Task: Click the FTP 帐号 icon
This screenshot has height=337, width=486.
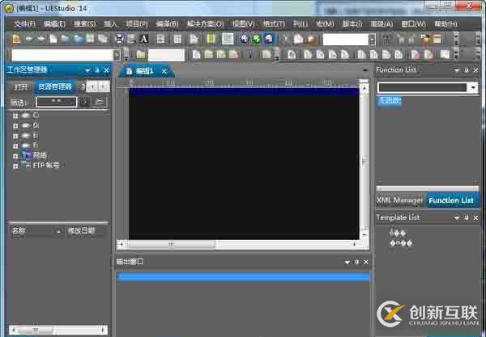Action: pos(26,165)
